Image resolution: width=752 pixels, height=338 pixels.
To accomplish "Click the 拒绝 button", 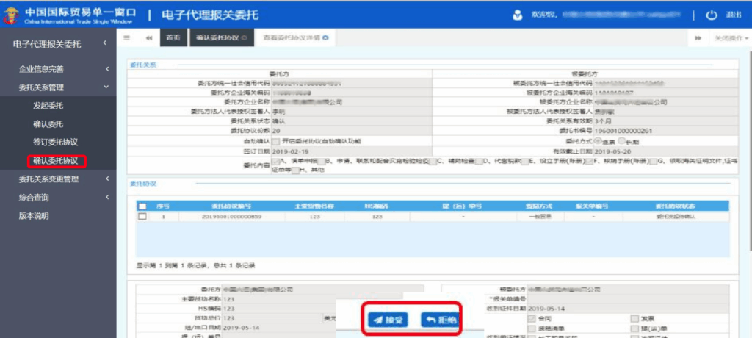I will pos(441,320).
